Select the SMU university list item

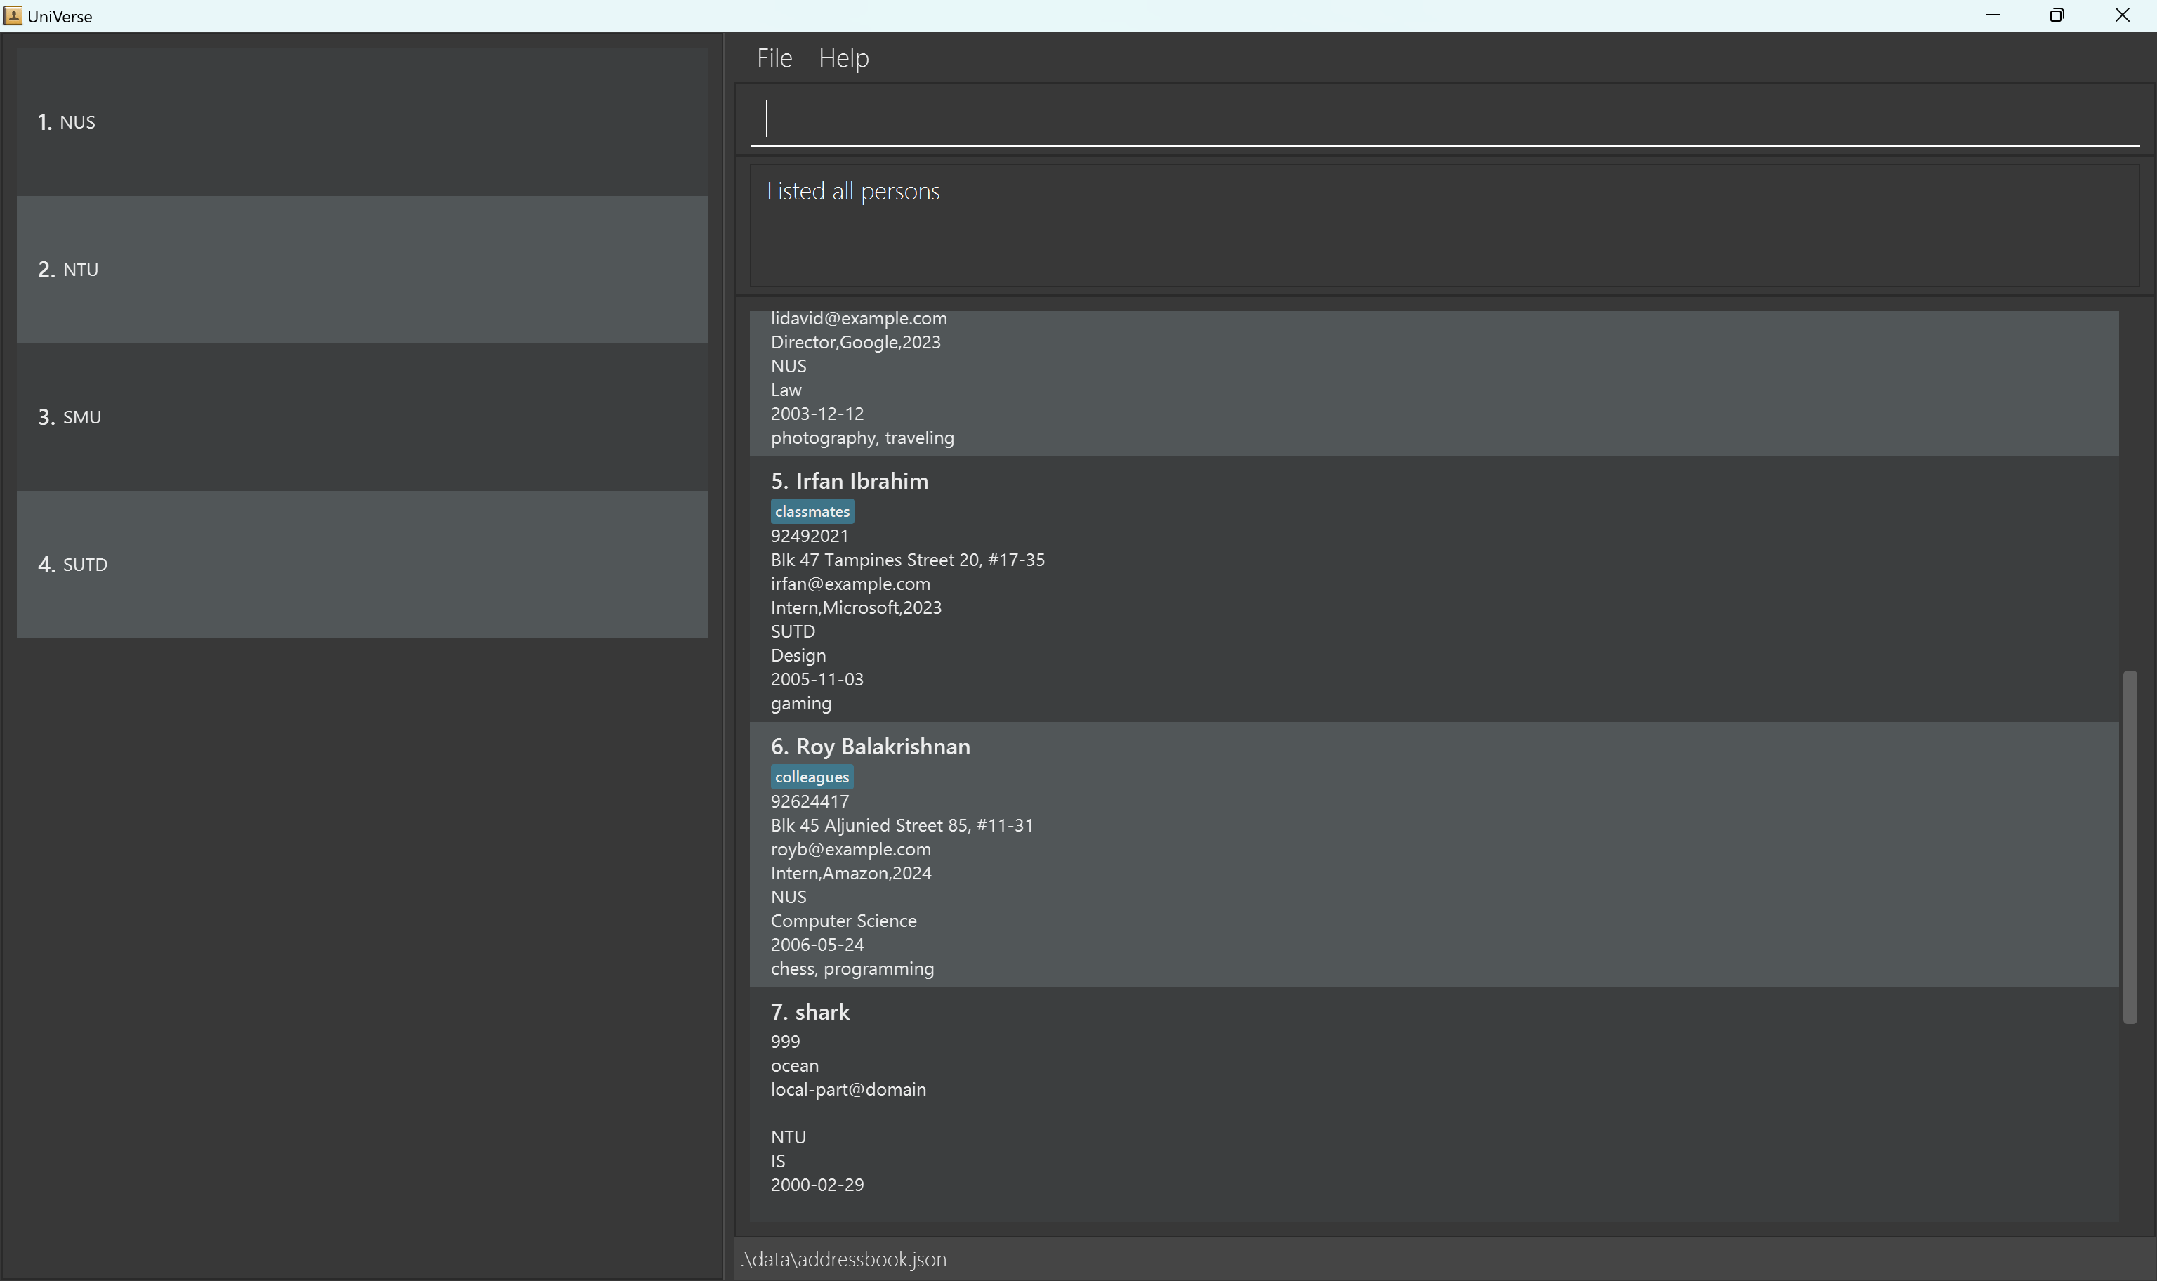(362, 417)
